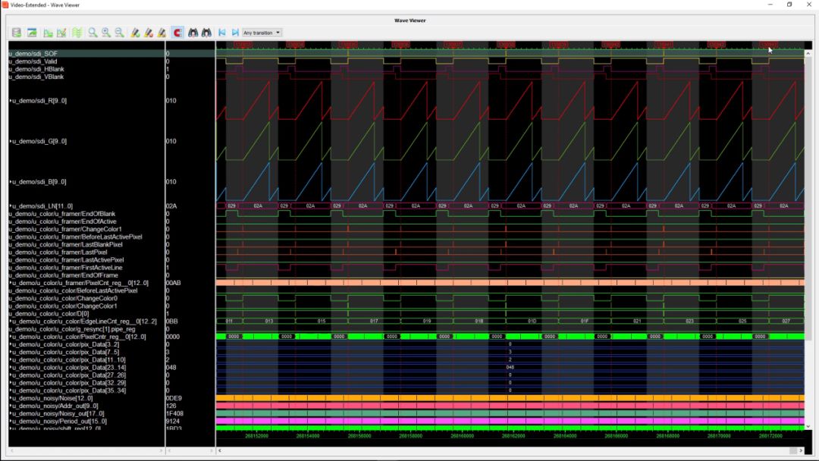Select the u_framer/EndOfFrame signal
This screenshot has width=819, height=461.
pos(64,275)
